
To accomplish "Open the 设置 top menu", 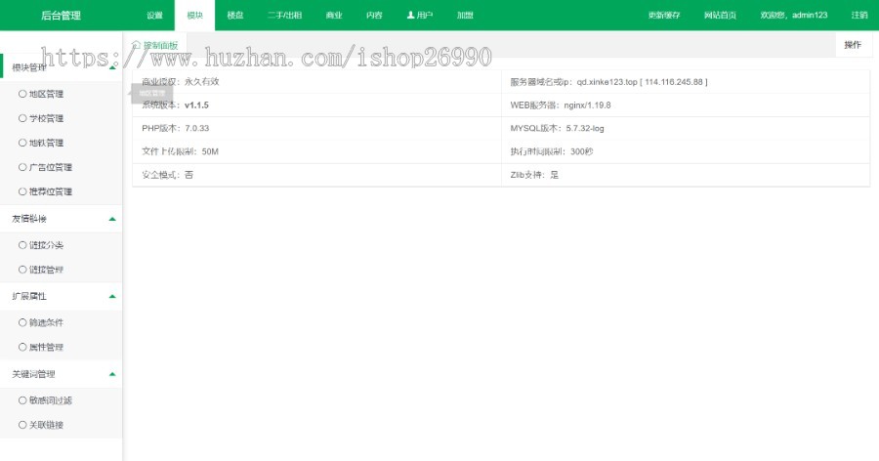I will tap(154, 16).
